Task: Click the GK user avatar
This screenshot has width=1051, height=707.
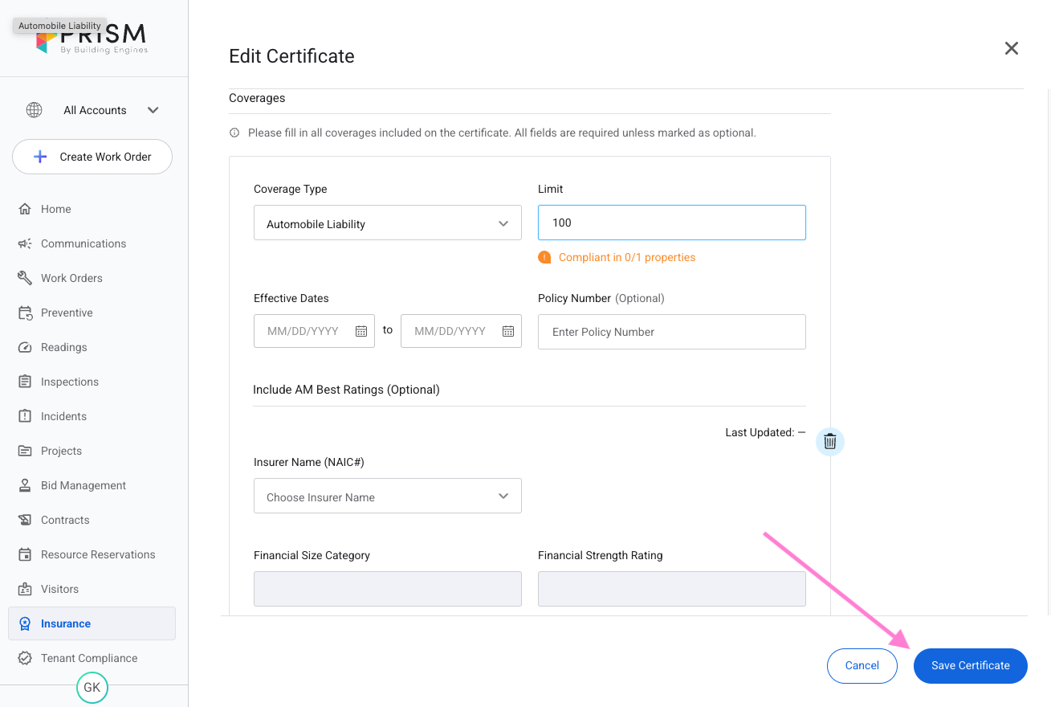Action: [x=92, y=688]
